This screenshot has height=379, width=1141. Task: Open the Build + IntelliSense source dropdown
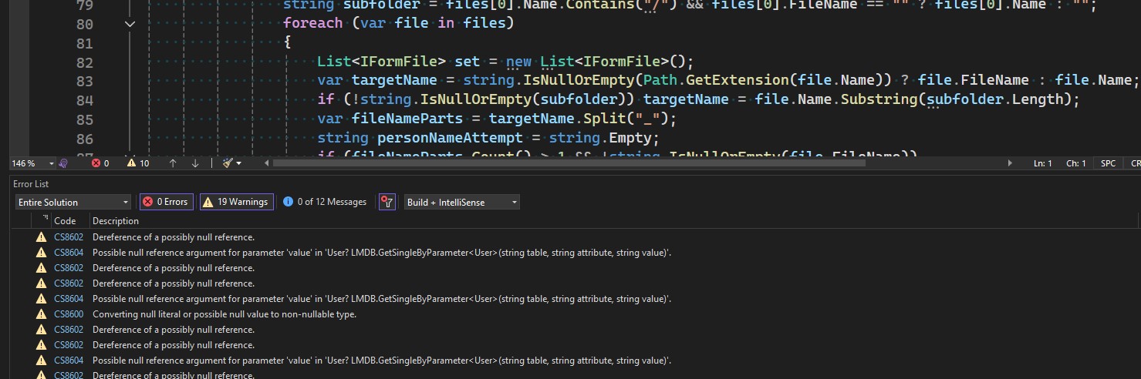[x=461, y=202]
